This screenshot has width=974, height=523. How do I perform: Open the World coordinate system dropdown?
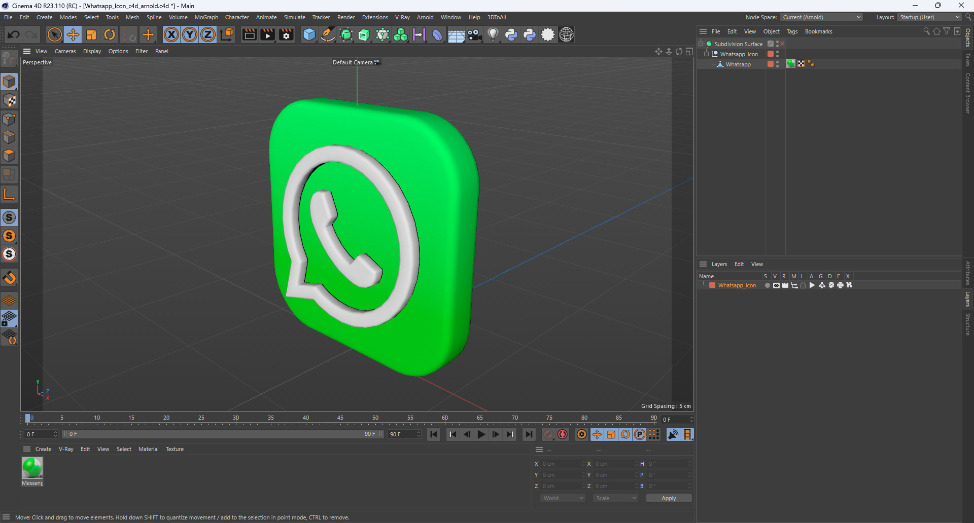[x=563, y=498]
